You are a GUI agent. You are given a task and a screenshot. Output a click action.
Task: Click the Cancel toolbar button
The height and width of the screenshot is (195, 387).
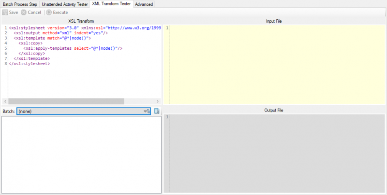(31, 13)
